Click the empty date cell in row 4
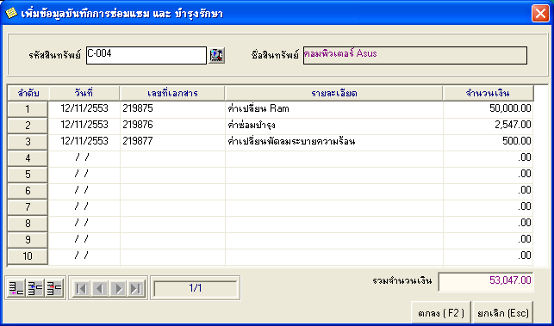Screen dimensions: 554x326 coord(84,158)
